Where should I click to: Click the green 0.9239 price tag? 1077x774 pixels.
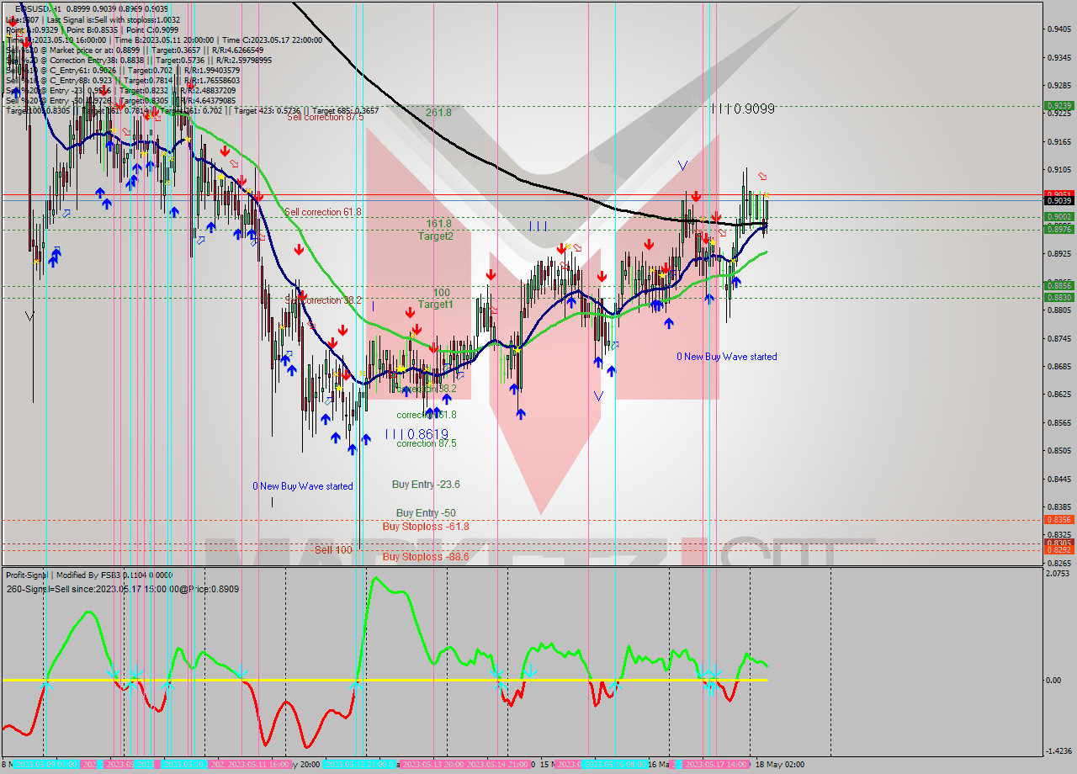tap(1058, 106)
